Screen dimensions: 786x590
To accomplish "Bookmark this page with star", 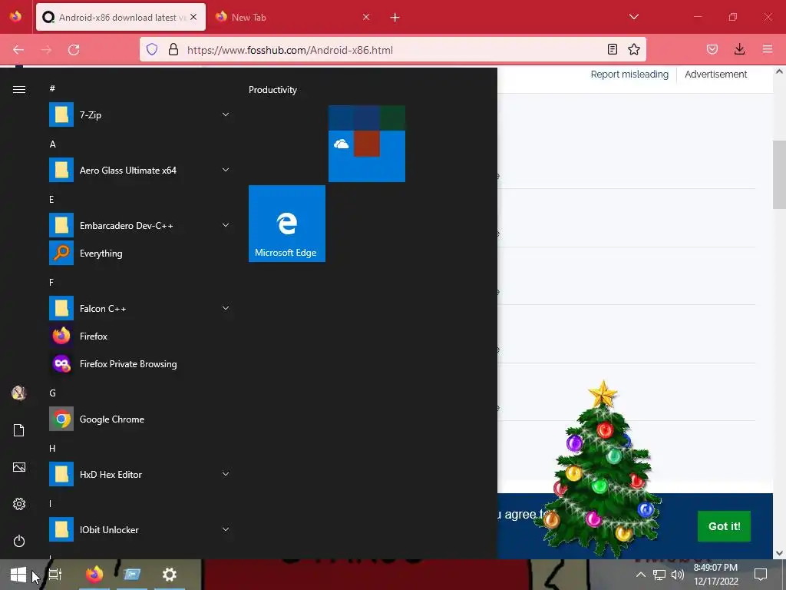I will 633,49.
